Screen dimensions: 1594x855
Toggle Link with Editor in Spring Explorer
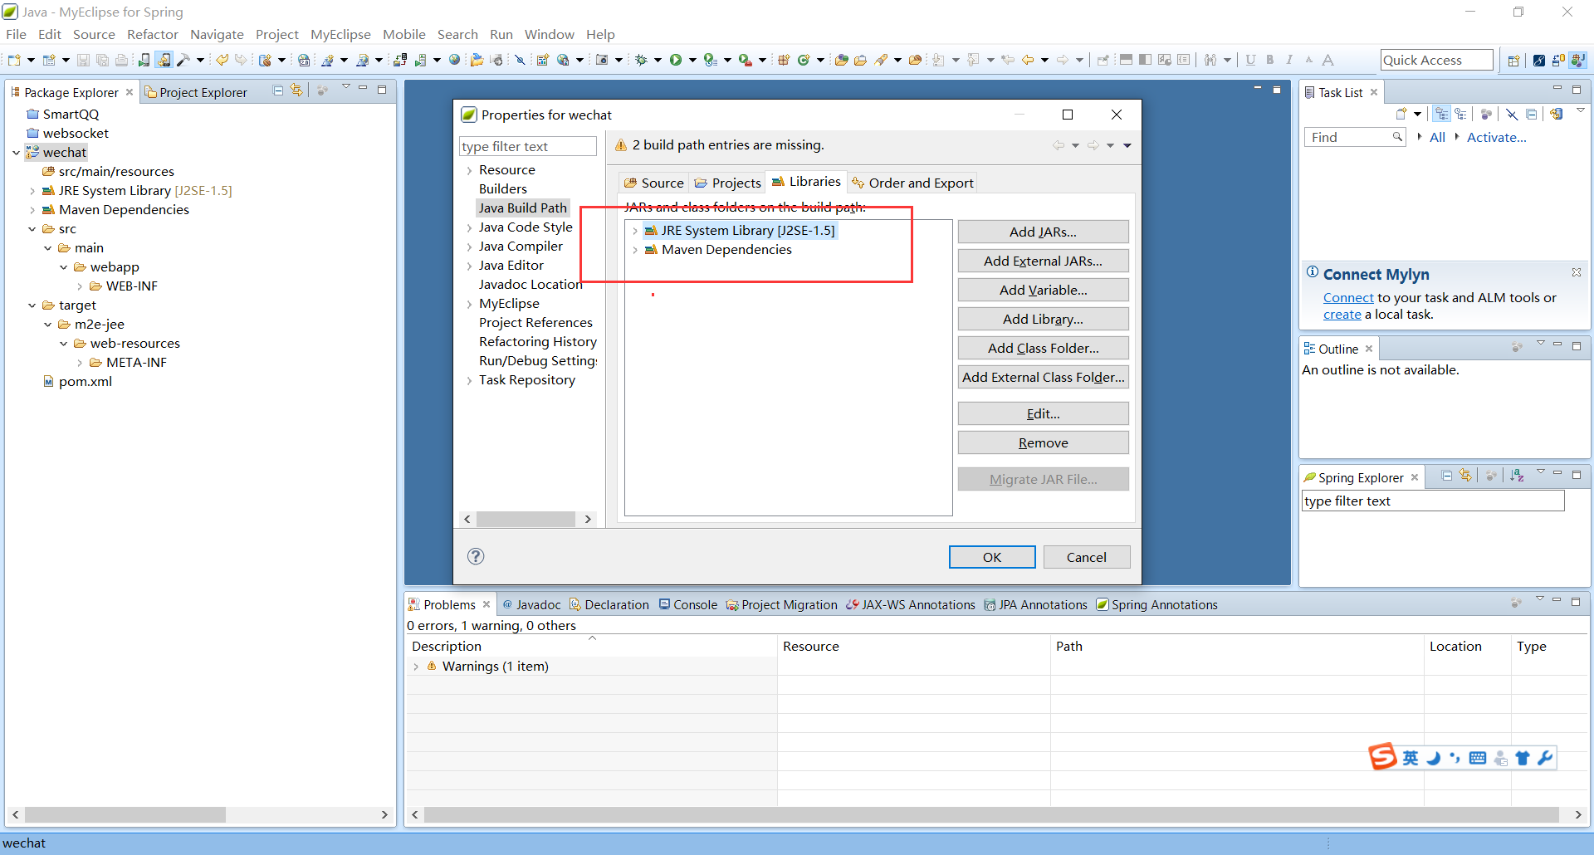(x=1465, y=476)
